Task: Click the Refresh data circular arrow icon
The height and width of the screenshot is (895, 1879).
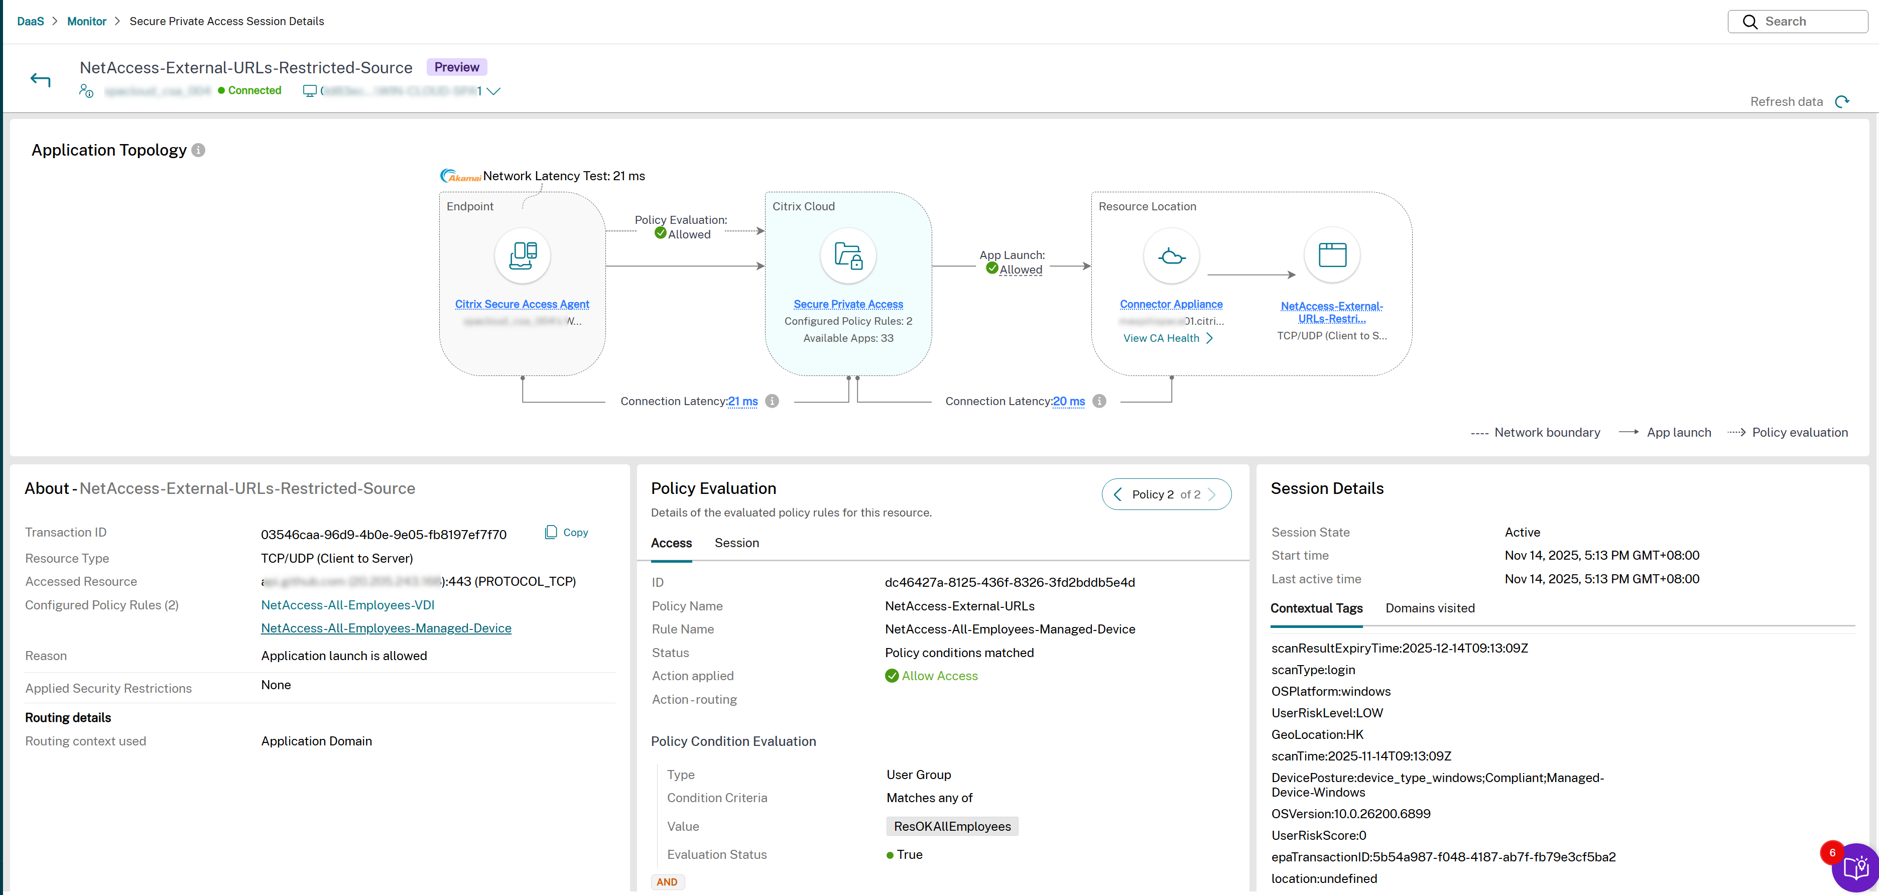Action: click(x=1842, y=102)
